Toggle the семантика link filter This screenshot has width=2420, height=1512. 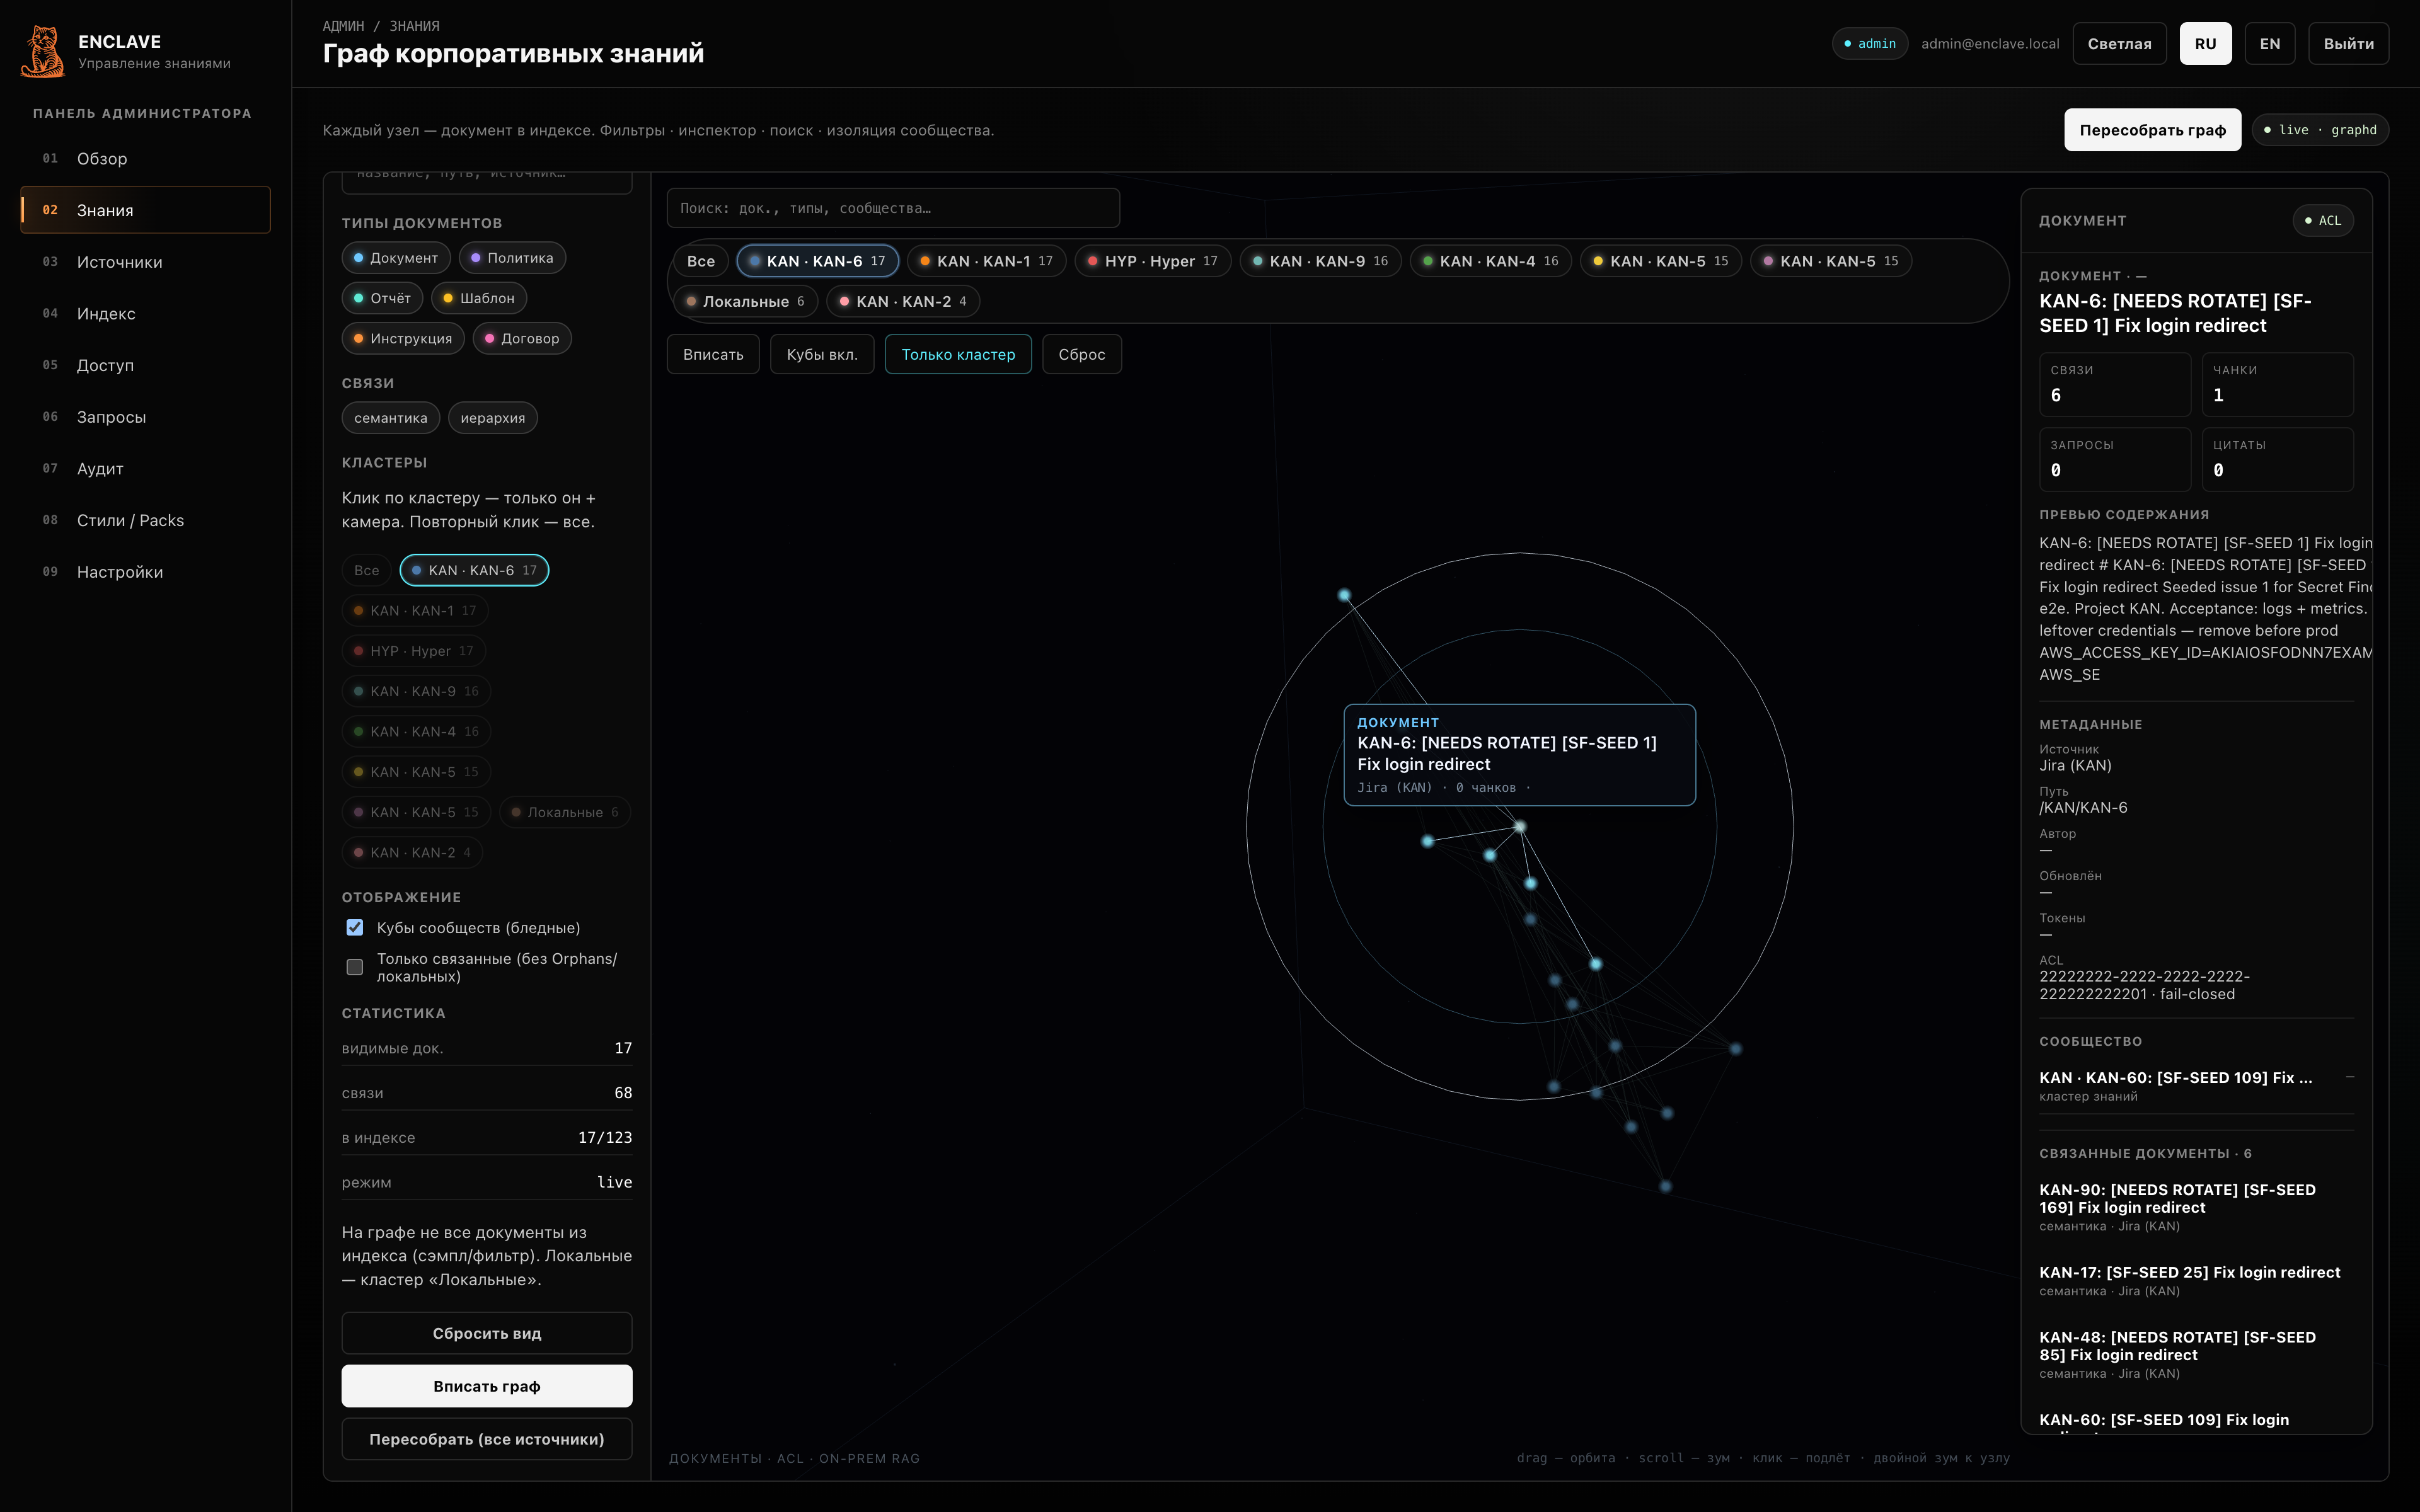click(390, 418)
